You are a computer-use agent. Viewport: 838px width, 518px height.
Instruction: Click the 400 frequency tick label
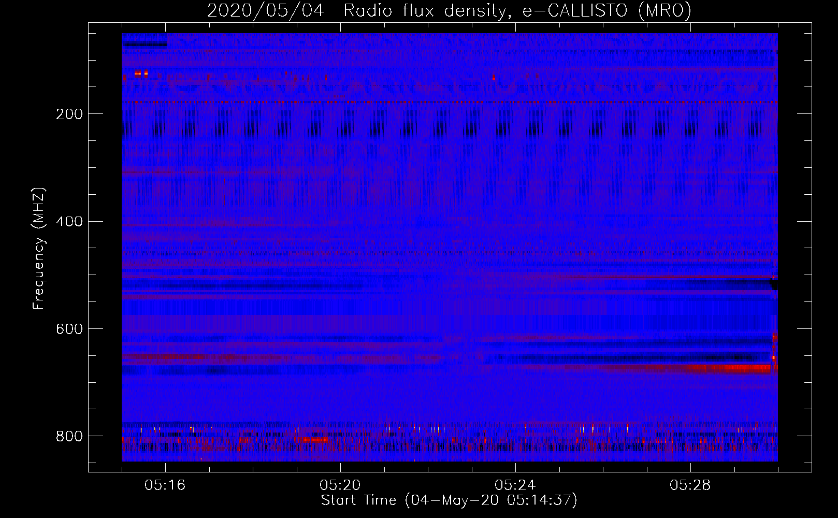pos(69,222)
